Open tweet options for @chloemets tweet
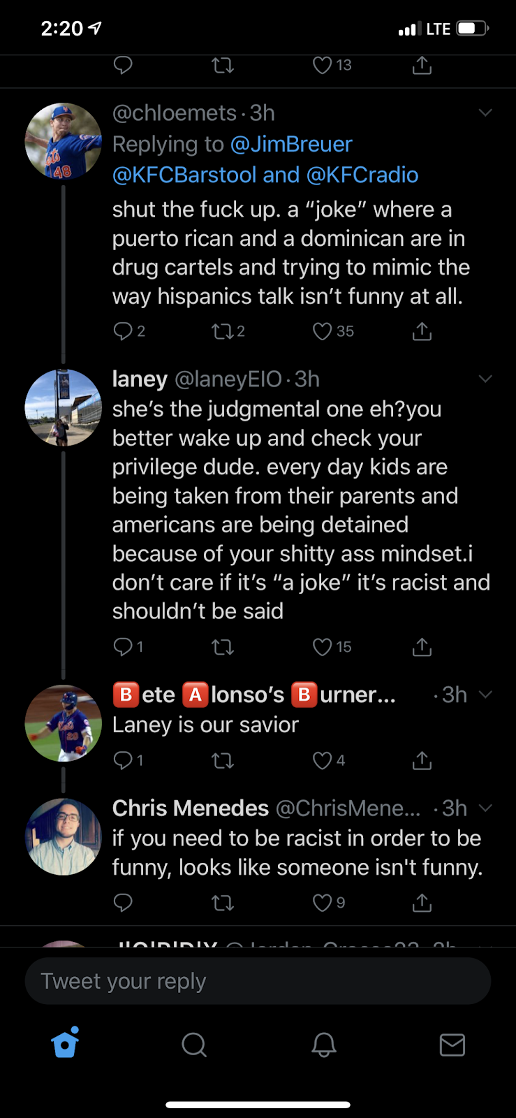The height and width of the screenshot is (1118, 516). tap(485, 112)
